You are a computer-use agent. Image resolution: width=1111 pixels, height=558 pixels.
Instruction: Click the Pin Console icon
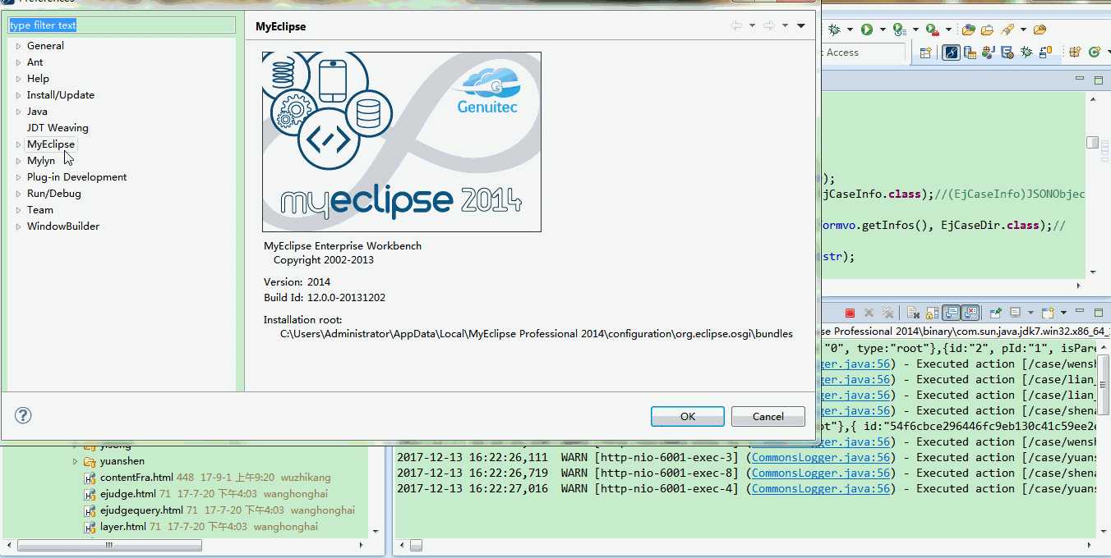point(995,313)
